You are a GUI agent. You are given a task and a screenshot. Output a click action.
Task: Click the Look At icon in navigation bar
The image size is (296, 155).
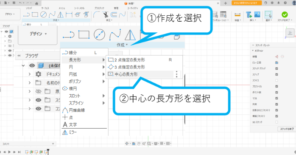click(134, 144)
